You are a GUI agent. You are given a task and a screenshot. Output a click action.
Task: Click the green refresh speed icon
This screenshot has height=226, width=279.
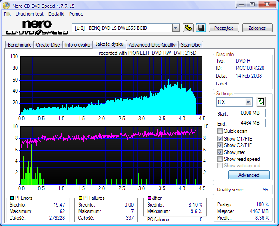[x=261, y=102]
